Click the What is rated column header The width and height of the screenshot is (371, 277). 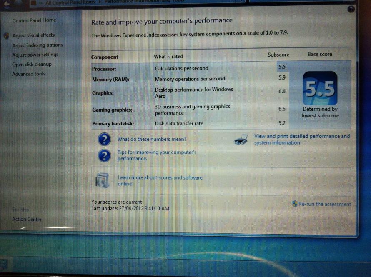[x=168, y=57]
